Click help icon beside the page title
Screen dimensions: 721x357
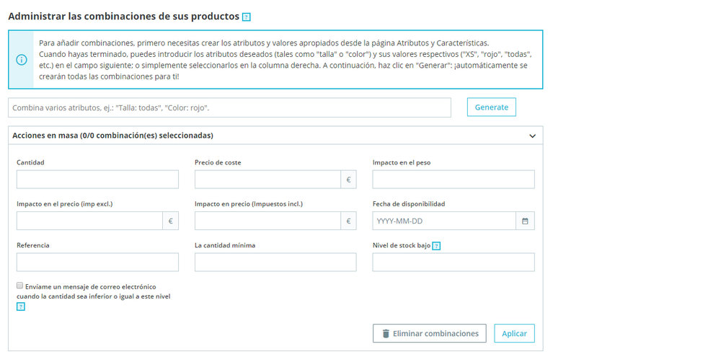247,17
